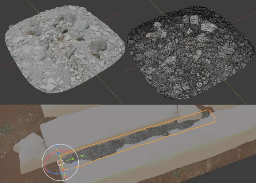256x183 pixels.
Task: Click the grass patch on the dirt ground
Action: coord(6,128)
